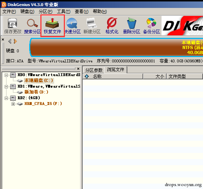Screen dimensions: 203x189
Task: Expand the HRM_CPRA_X6 (F:) partition node
Action: (13, 104)
